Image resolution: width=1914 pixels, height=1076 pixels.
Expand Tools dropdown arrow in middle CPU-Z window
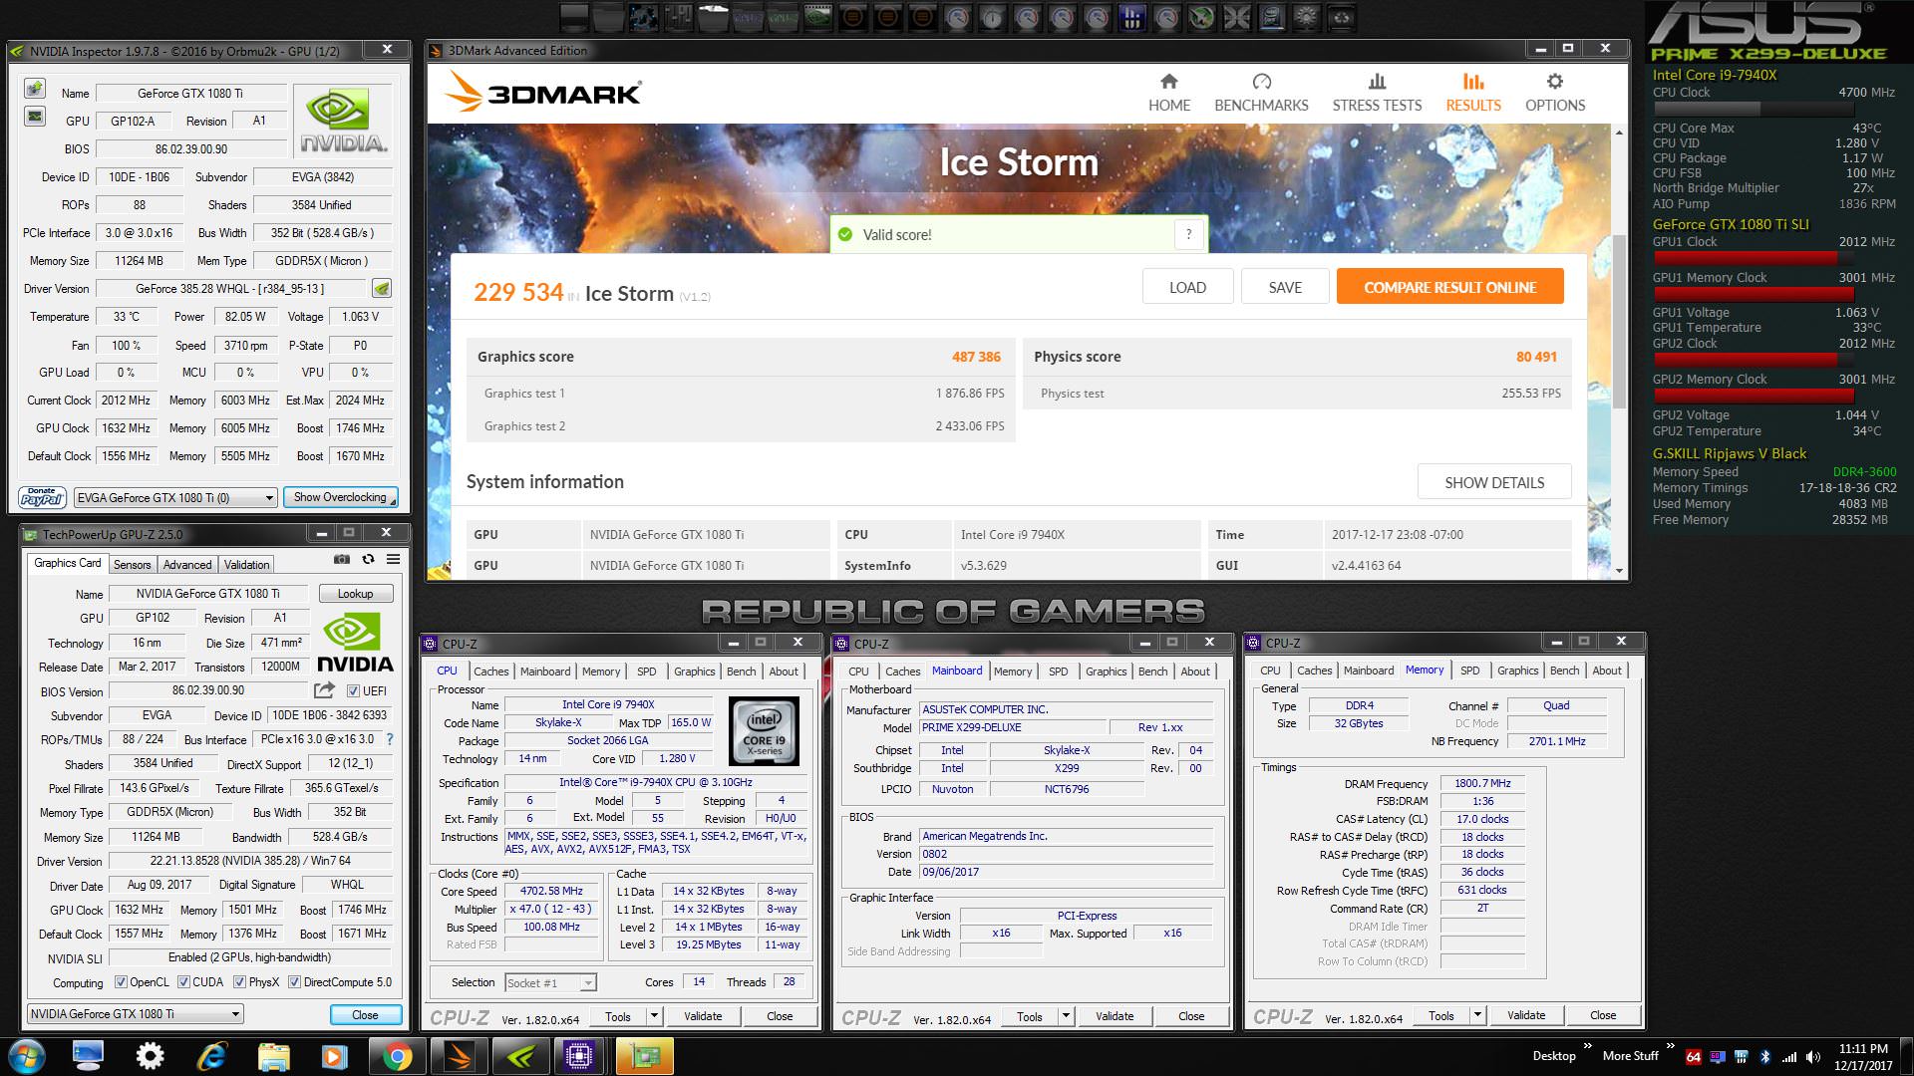click(1066, 1016)
